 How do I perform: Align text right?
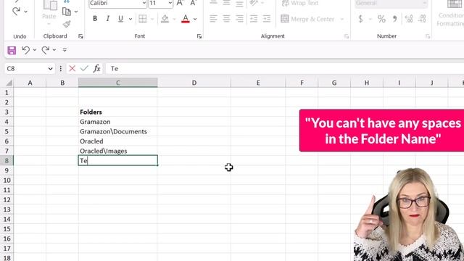(239, 19)
